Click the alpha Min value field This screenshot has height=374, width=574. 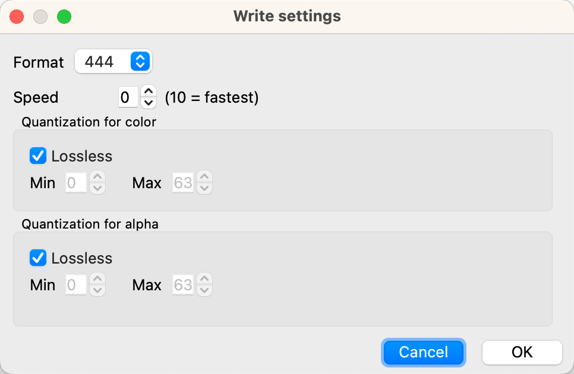tap(75, 285)
